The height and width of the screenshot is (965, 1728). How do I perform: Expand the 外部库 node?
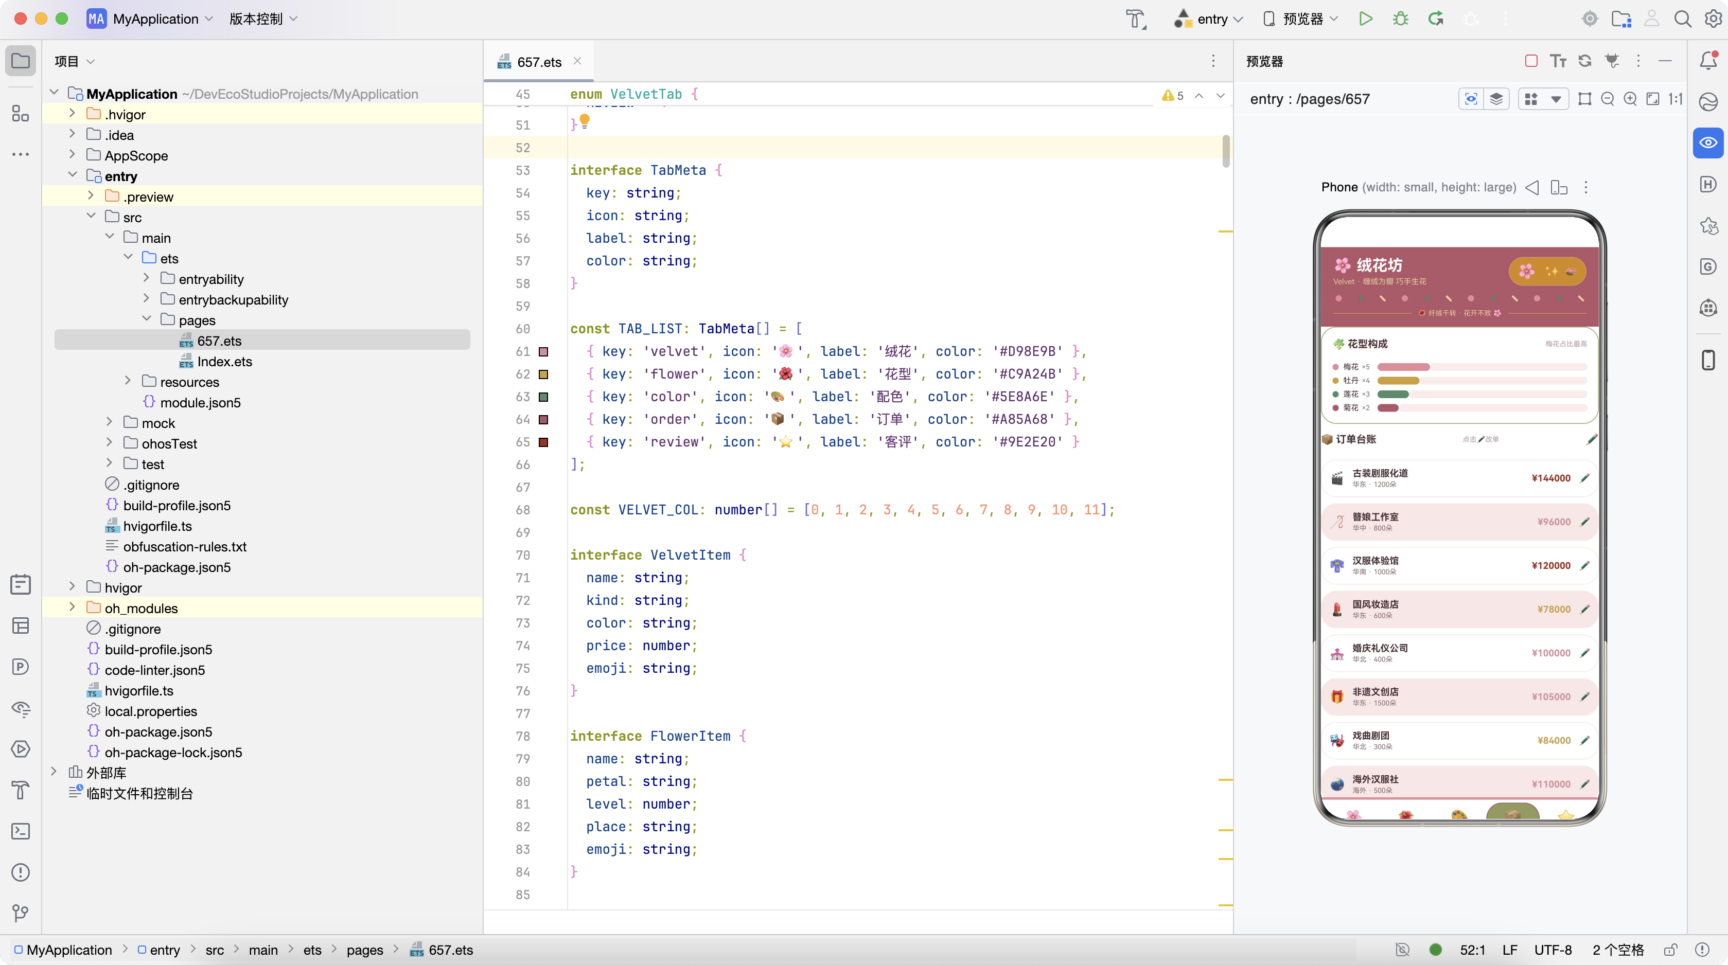pos(54,773)
